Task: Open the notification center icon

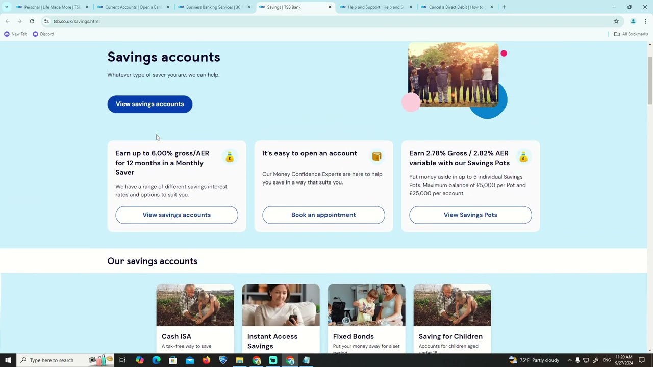Action: 642,360
